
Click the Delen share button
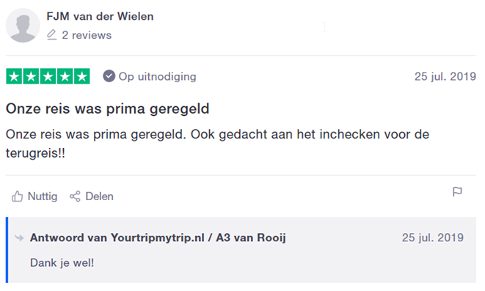(92, 196)
